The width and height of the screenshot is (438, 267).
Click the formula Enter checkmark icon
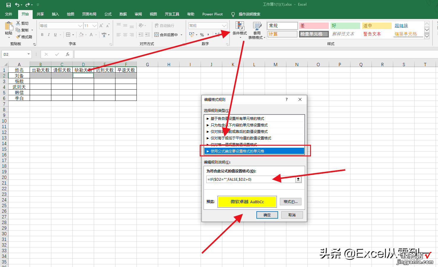(57, 54)
